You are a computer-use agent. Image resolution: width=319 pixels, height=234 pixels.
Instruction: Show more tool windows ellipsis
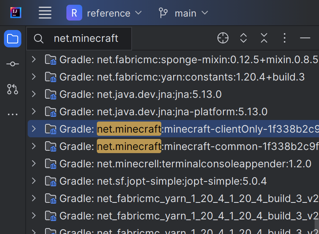click(x=13, y=114)
